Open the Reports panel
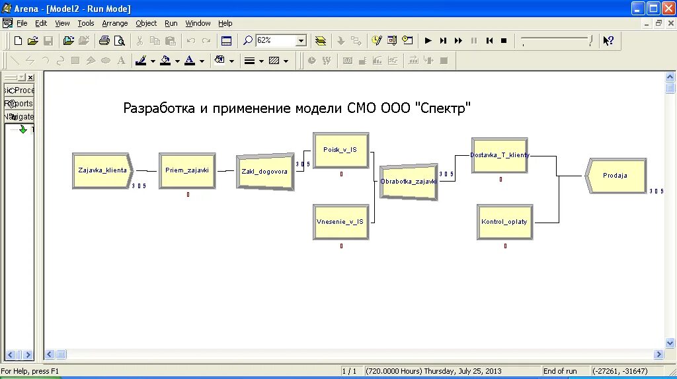Image resolution: width=677 pixels, height=379 pixels. (19, 104)
